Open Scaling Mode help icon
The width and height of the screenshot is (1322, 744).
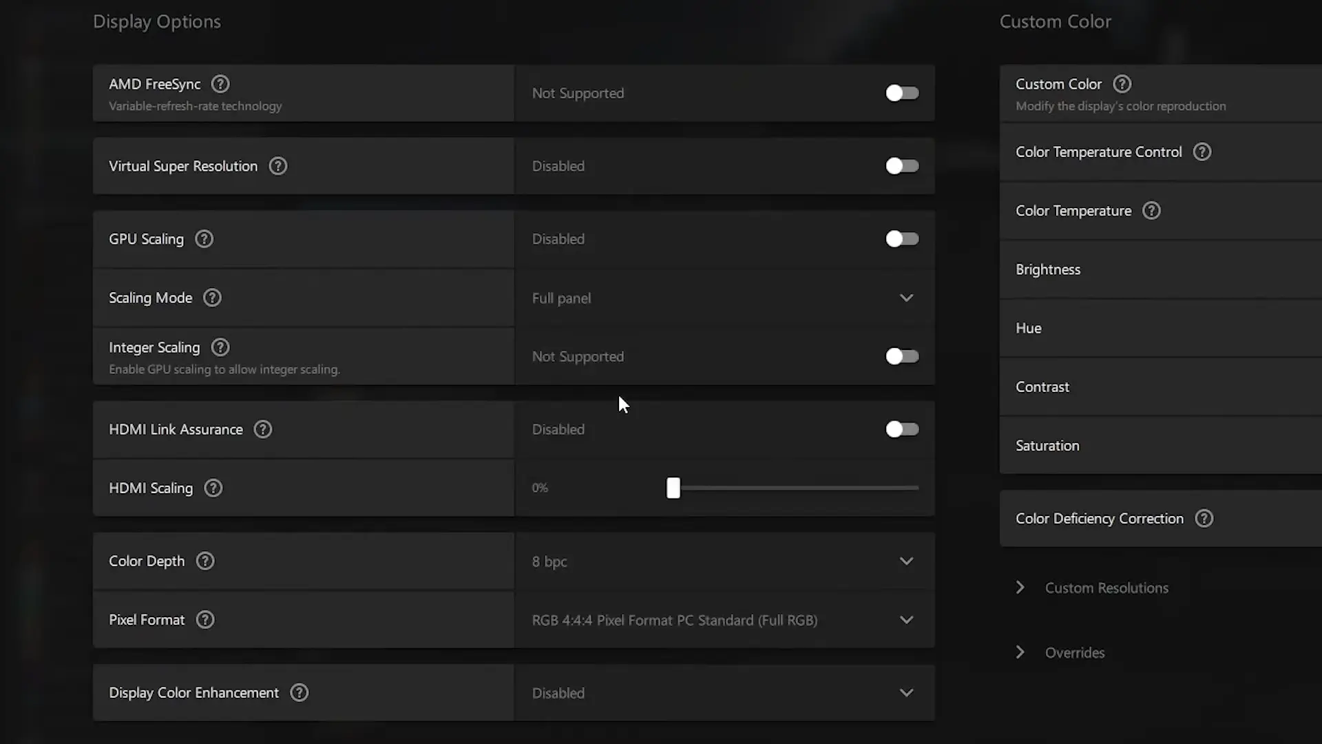tap(212, 298)
